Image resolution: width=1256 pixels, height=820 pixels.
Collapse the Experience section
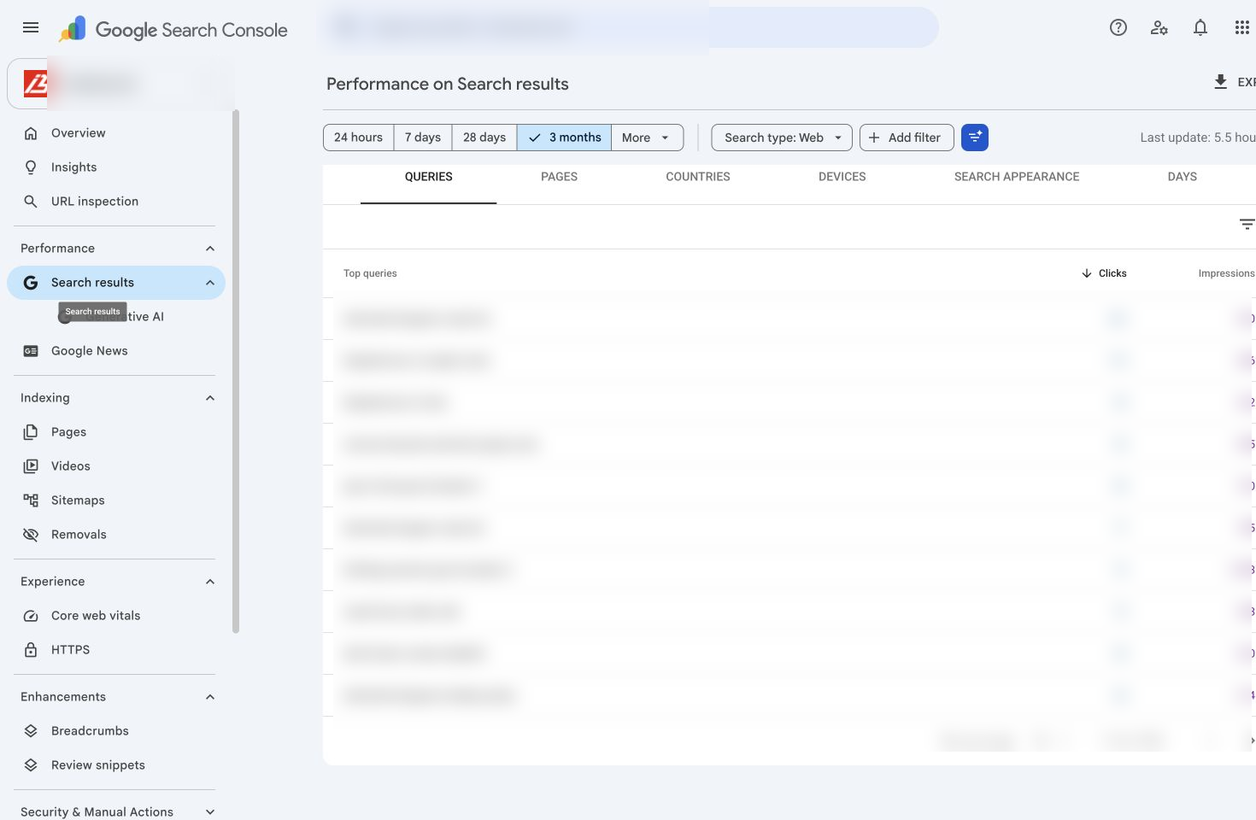210,582
